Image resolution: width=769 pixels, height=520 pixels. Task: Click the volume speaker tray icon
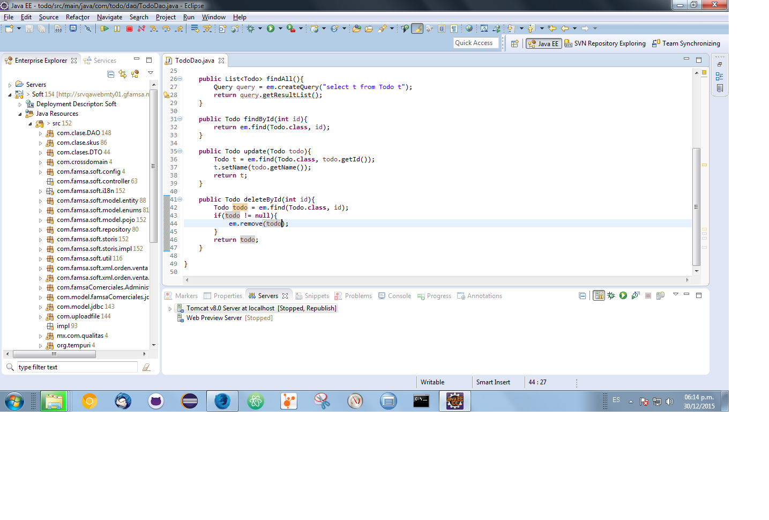point(669,401)
